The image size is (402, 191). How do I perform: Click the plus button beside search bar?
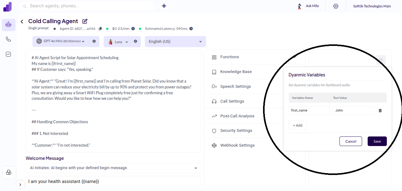click(x=164, y=6)
